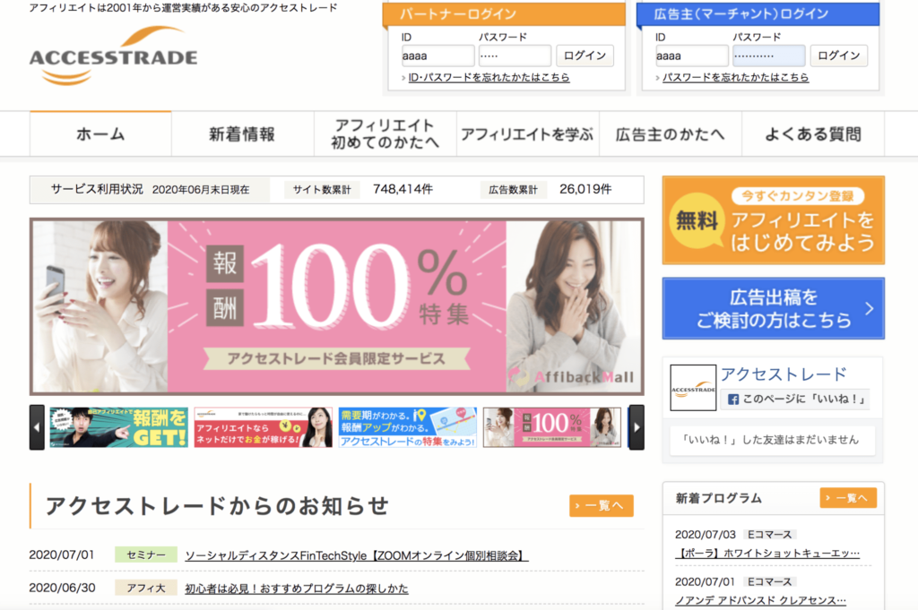Click the 748,414件 site count value
Viewport: 918px width, 610px height.
tap(403, 189)
